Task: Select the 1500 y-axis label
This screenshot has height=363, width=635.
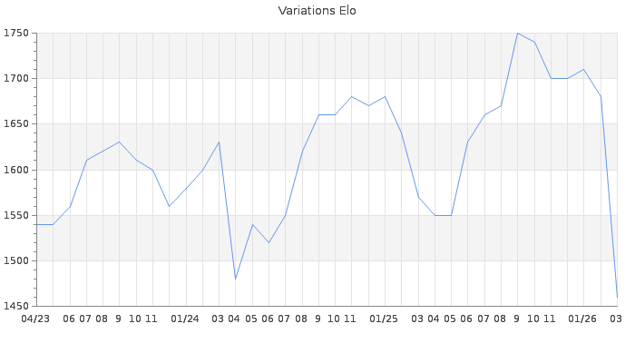Action: (16, 260)
